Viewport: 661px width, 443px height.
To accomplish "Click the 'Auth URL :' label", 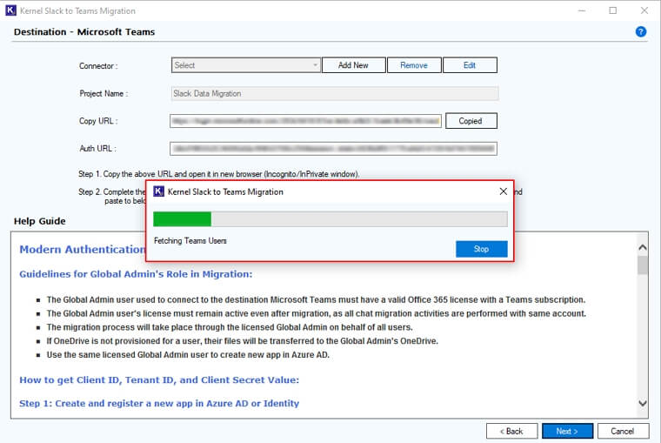I will coord(97,149).
